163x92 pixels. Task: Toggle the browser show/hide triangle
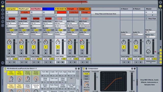pos(3,2)
